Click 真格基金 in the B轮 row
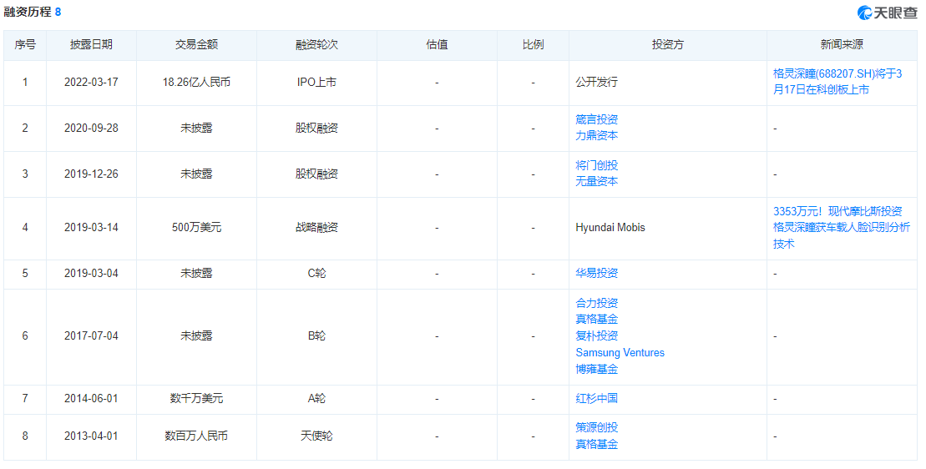The image size is (926, 469). pyautogui.click(x=596, y=319)
